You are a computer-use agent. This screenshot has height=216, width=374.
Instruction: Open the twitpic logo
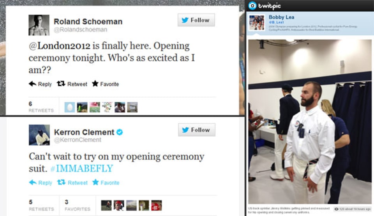pyautogui.click(x=265, y=5)
